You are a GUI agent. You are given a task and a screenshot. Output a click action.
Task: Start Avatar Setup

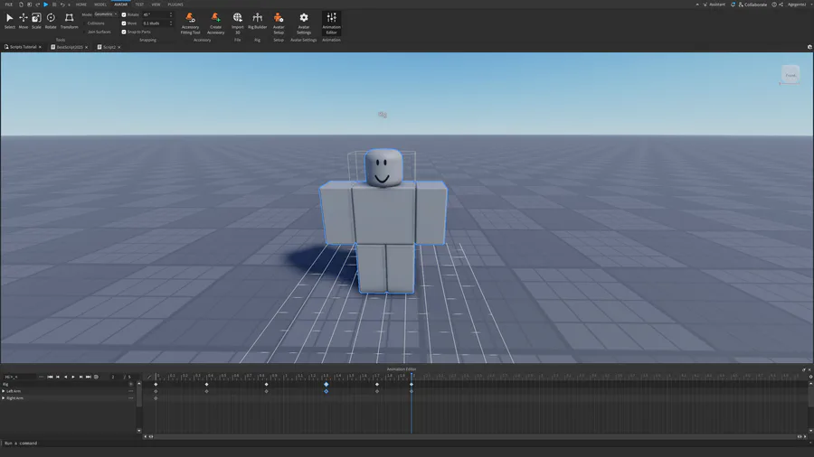pyautogui.click(x=279, y=23)
